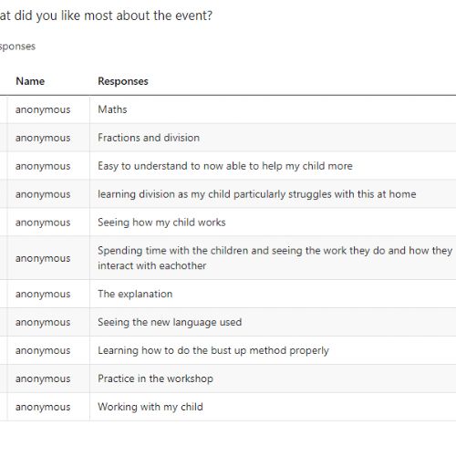Image resolution: width=456 pixels, height=456 pixels.
Task: Select 'Practice in the workshop' response
Action: click(155, 378)
